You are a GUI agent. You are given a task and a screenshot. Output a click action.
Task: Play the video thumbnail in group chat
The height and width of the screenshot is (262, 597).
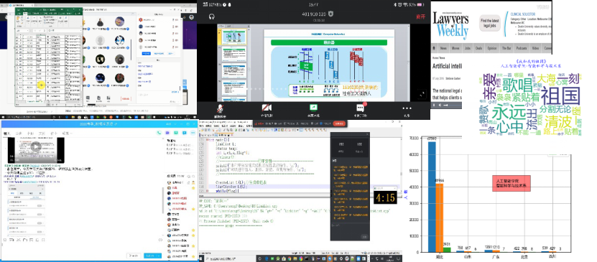(x=36, y=146)
